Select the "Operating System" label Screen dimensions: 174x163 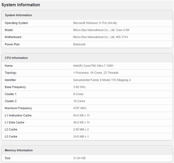click(17, 23)
